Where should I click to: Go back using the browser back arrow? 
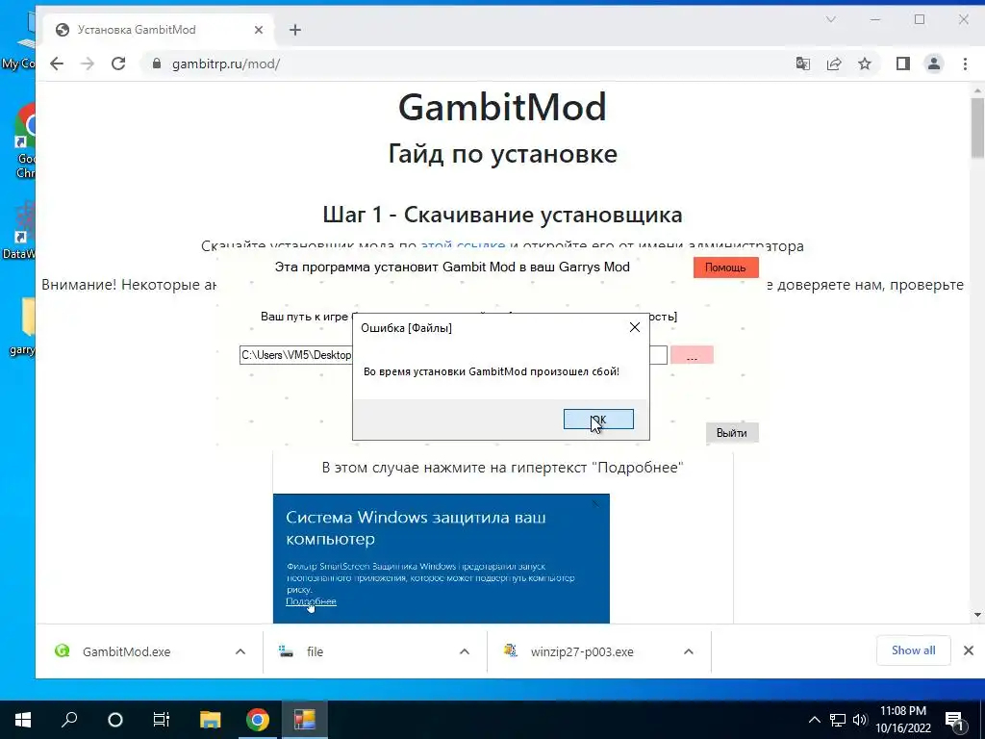pos(57,64)
